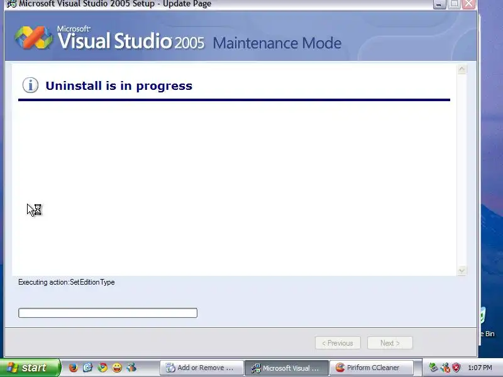This screenshot has height=377, width=503.
Task: Click the uninstall progress bar
Action: pyautogui.click(x=108, y=313)
